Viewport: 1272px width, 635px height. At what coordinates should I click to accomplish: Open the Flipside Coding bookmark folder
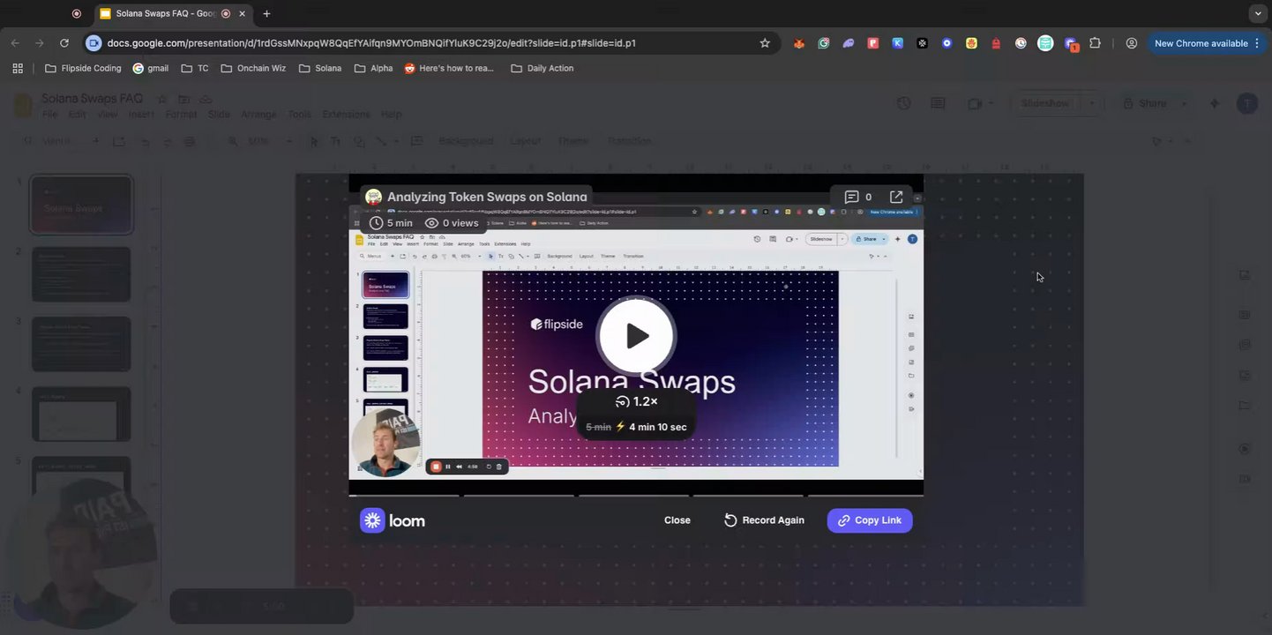pos(83,68)
